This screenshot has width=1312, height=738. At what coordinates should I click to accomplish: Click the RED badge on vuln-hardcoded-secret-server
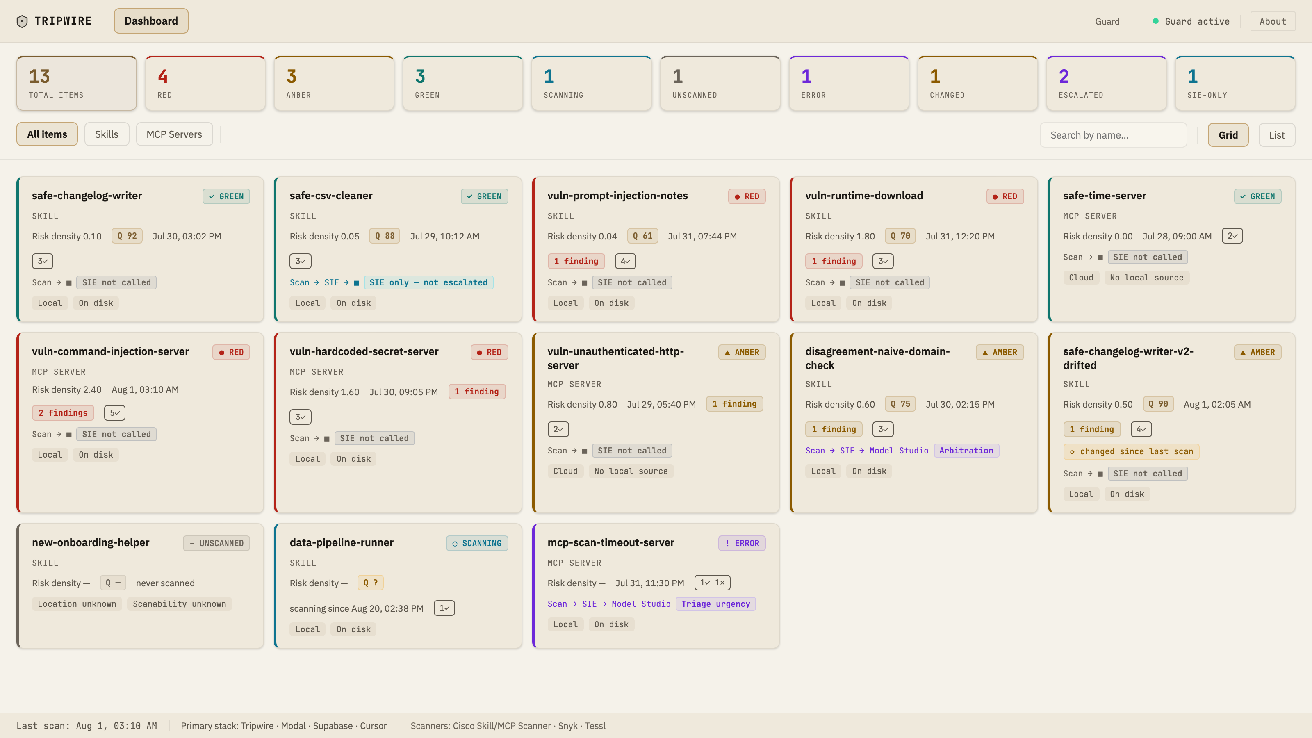pos(489,353)
